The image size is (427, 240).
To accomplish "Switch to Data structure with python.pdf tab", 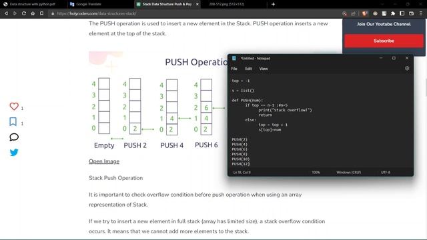I will (x=33, y=4).
